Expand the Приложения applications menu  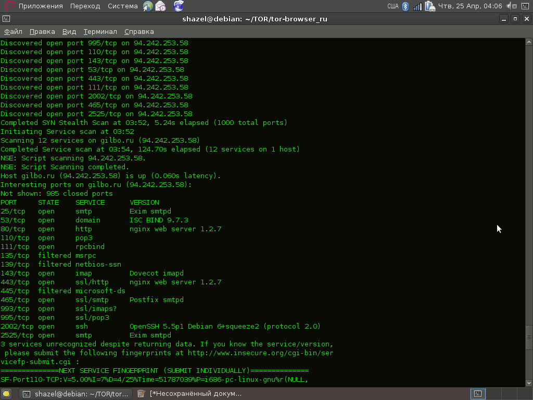click(x=41, y=6)
